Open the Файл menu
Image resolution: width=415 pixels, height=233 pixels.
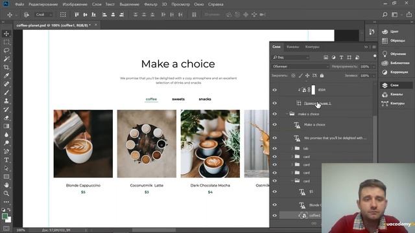(19, 5)
